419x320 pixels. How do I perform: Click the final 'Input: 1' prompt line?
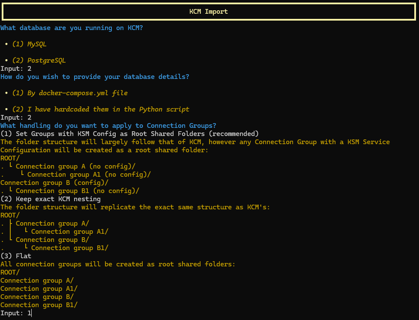(16, 313)
